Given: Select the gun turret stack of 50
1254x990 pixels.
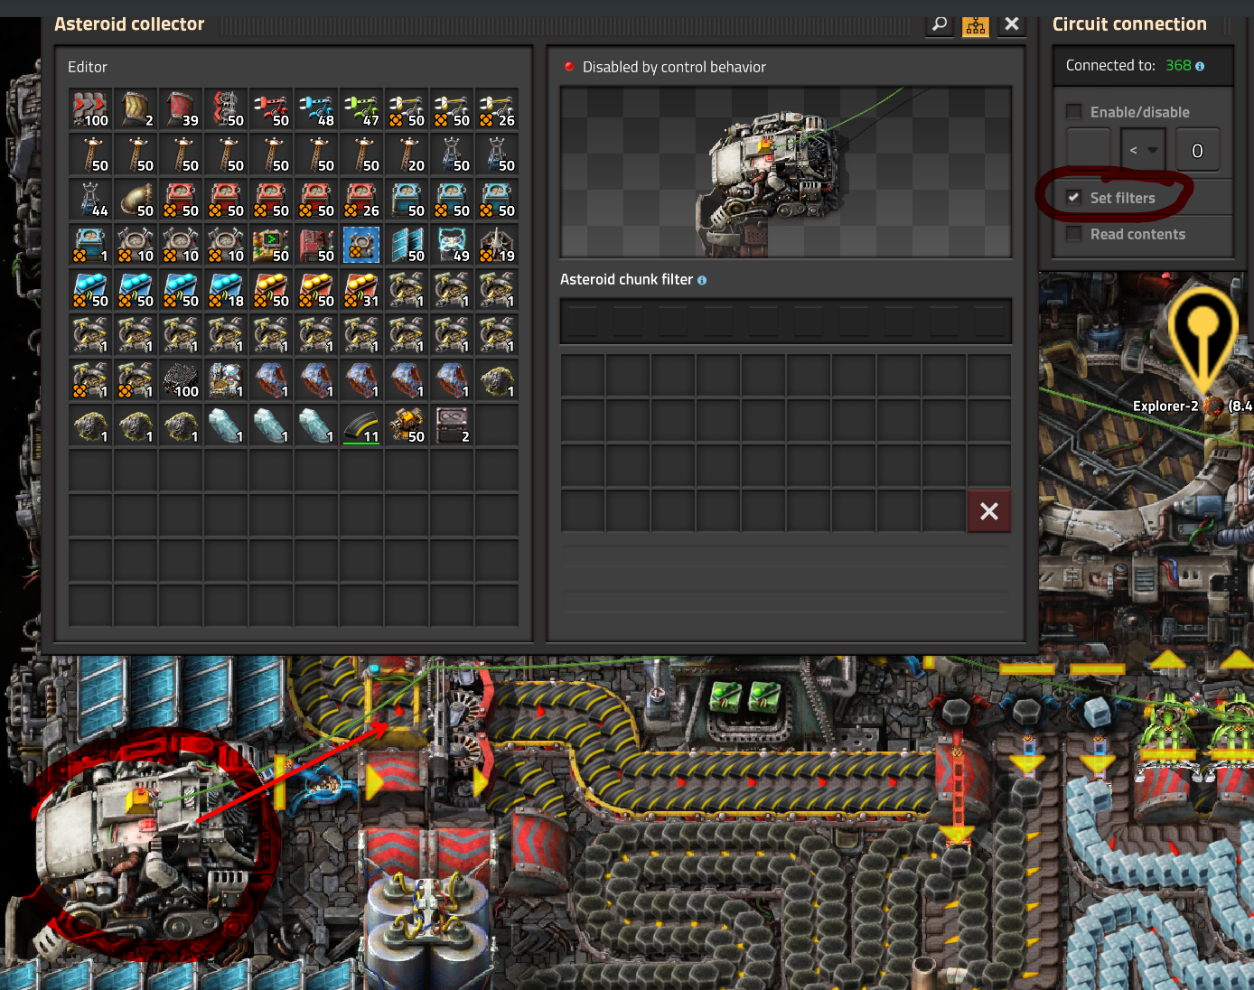Looking at the screenshot, I should click(x=407, y=425).
